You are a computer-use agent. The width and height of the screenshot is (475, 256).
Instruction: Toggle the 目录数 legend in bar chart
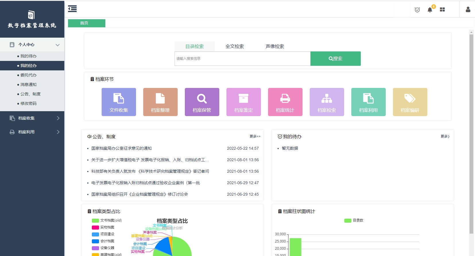tap(354, 220)
